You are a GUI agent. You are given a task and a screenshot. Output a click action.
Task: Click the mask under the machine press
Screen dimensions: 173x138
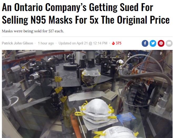click(91, 73)
